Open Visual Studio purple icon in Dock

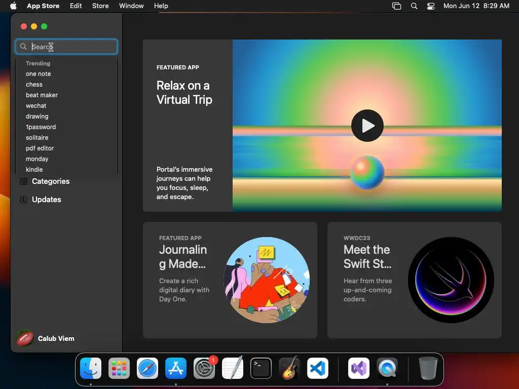coord(359,368)
